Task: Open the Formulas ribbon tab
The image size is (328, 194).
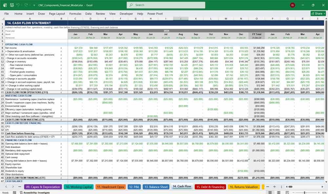Action: (75, 13)
